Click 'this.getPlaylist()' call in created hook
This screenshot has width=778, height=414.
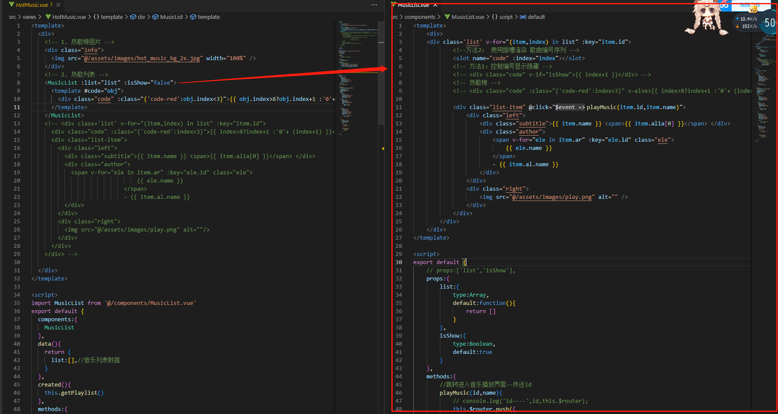coord(74,393)
